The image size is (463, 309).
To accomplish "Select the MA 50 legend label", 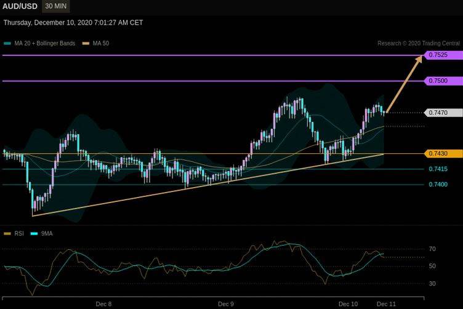I will click(101, 43).
